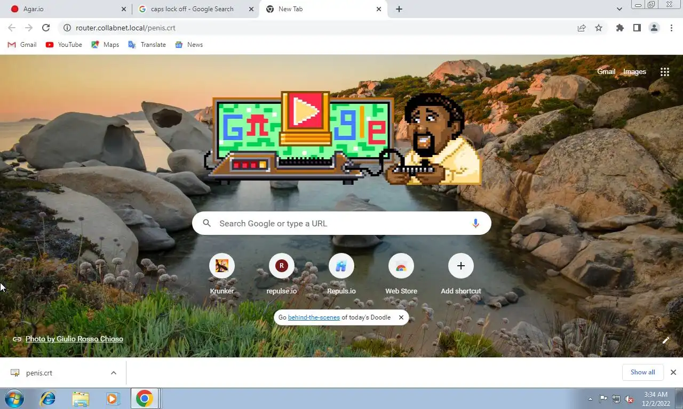683x409 pixels.
Task: Click the Gmail link on new tab page
Action: tap(606, 72)
